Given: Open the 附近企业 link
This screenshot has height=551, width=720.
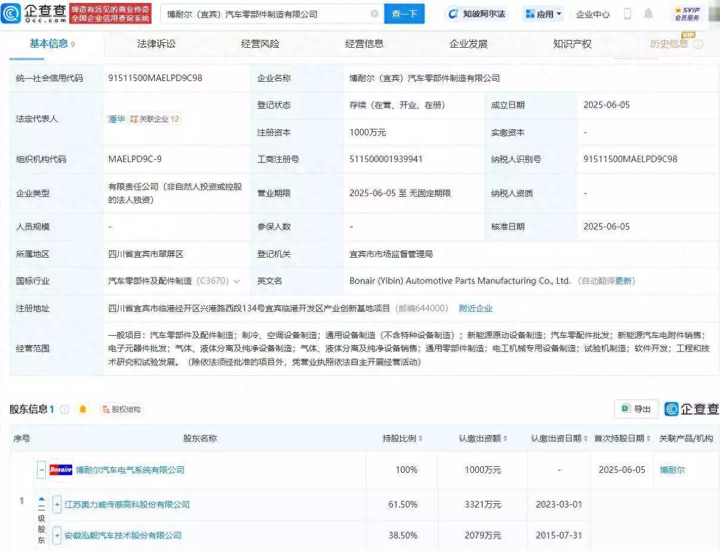Looking at the screenshot, I should pyautogui.click(x=475, y=308).
